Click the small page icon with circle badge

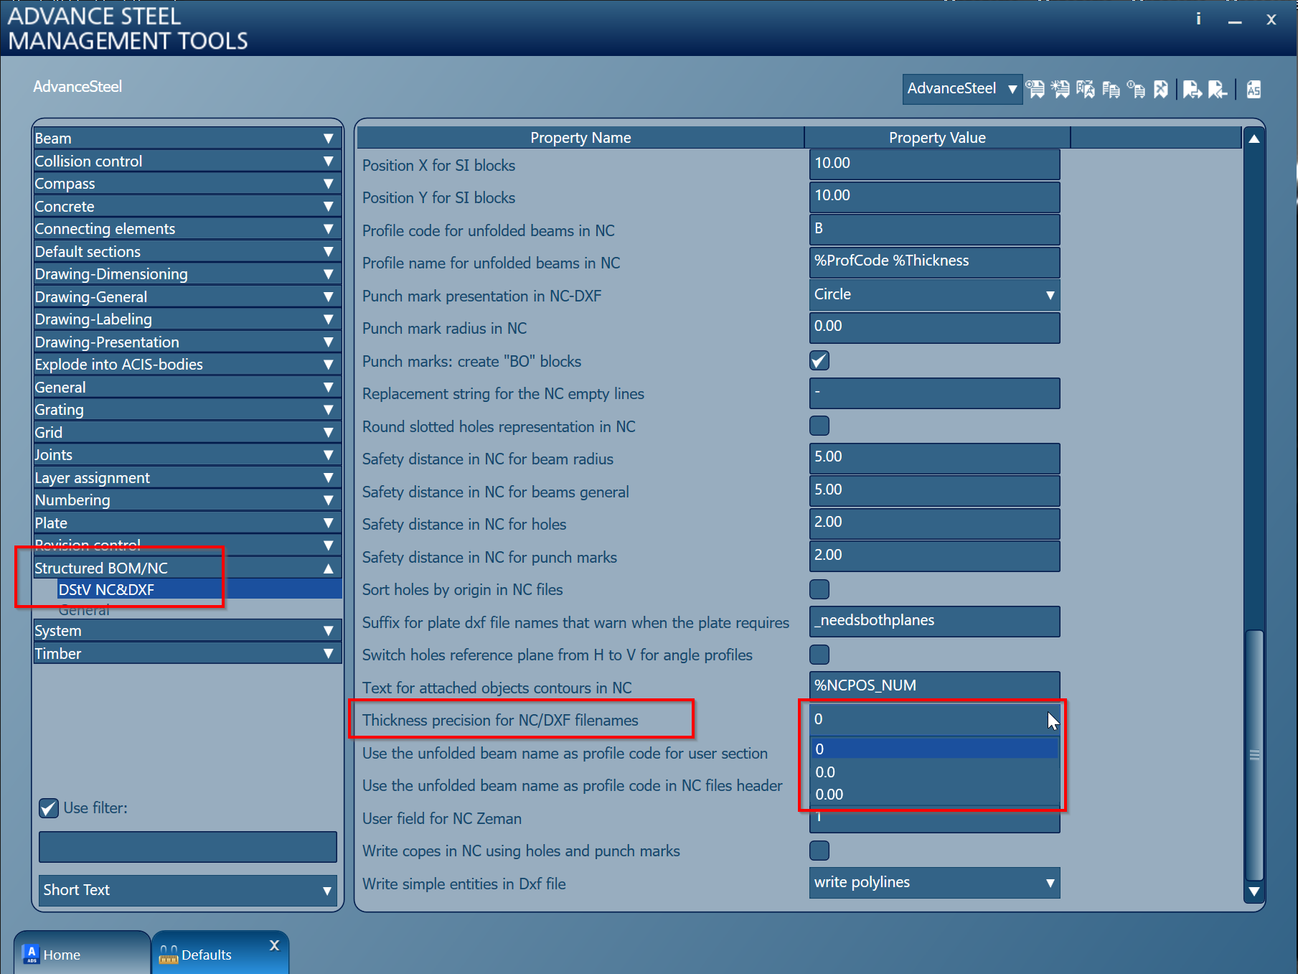[1136, 89]
